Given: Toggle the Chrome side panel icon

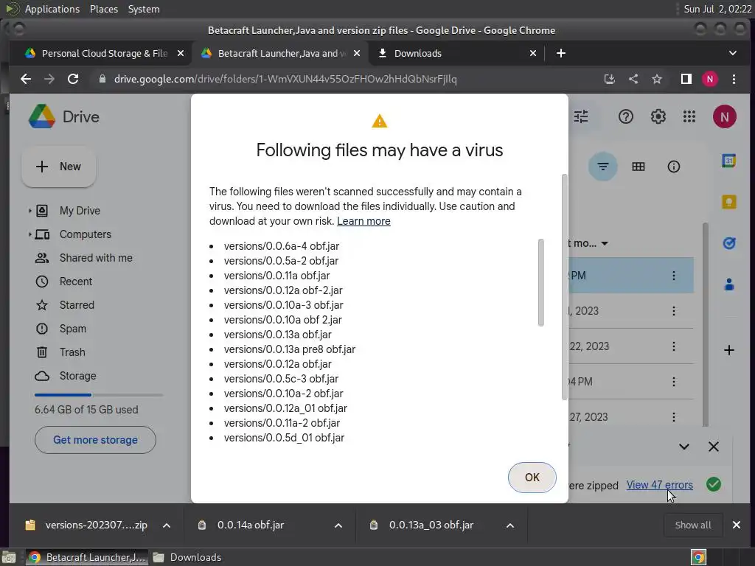Looking at the screenshot, I should (x=686, y=79).
